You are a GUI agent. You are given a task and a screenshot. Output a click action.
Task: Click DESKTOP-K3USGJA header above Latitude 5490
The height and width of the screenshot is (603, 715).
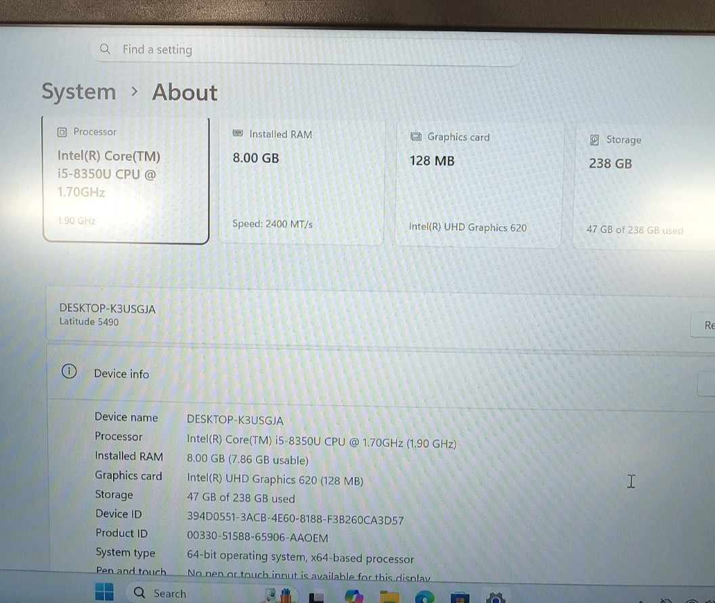coord(108,309)
